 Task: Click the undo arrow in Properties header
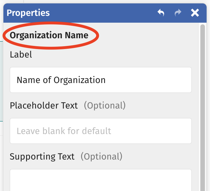point(161,13)
